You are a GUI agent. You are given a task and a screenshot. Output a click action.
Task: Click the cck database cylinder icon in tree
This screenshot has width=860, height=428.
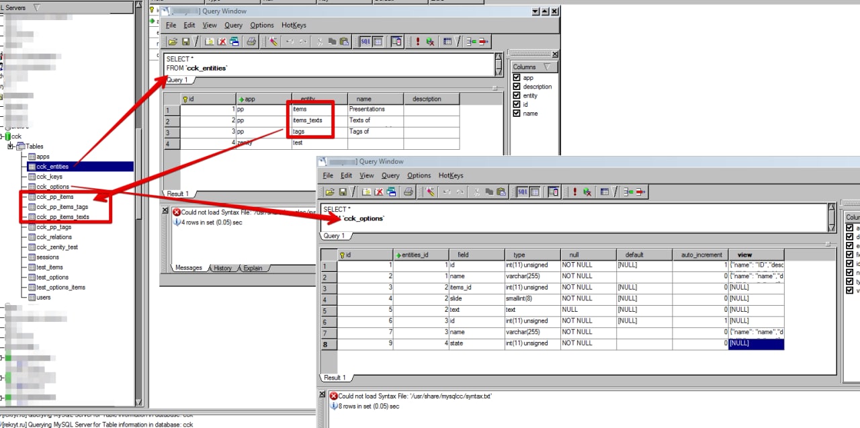7,136
